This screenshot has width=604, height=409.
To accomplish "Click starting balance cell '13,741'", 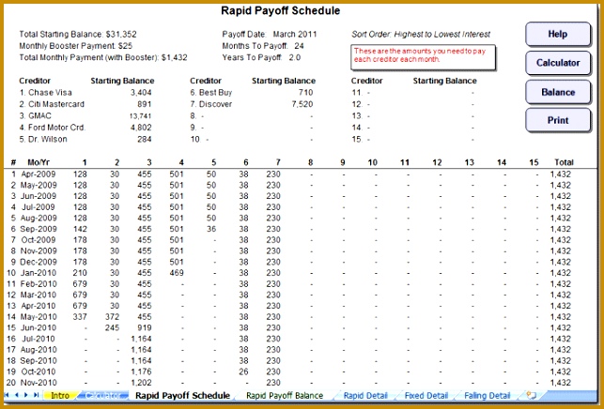I will (140, 115).
